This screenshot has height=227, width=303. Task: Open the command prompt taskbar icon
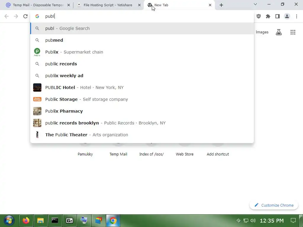click(x=55, y=220)
